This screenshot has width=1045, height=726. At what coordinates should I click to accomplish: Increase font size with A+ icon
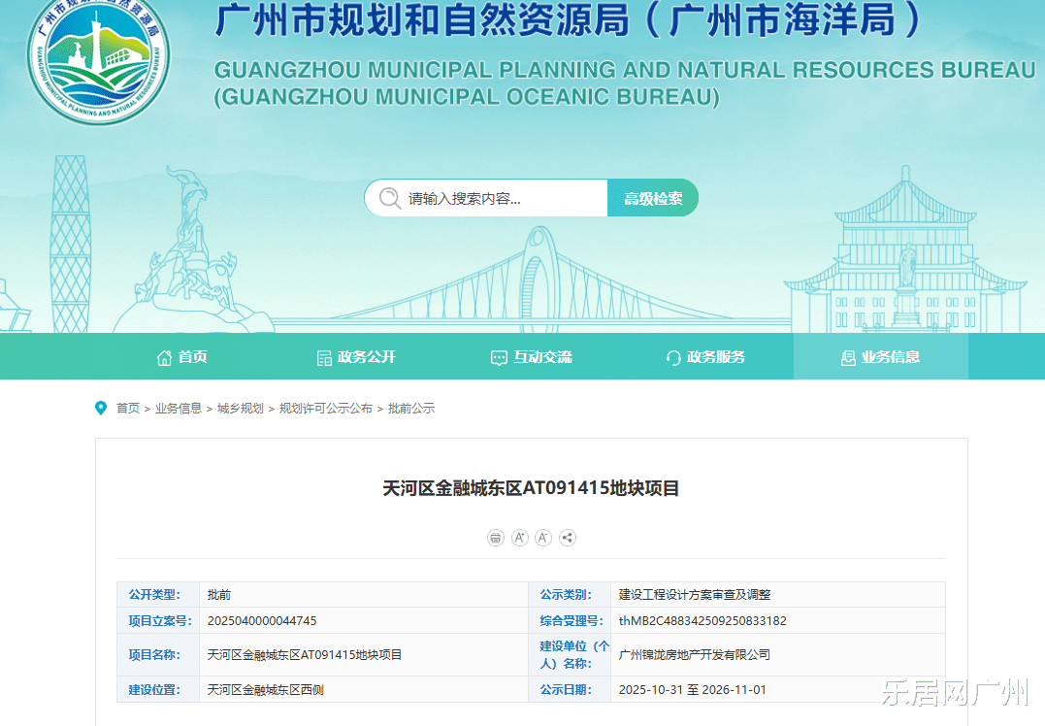tap(520, 538)
